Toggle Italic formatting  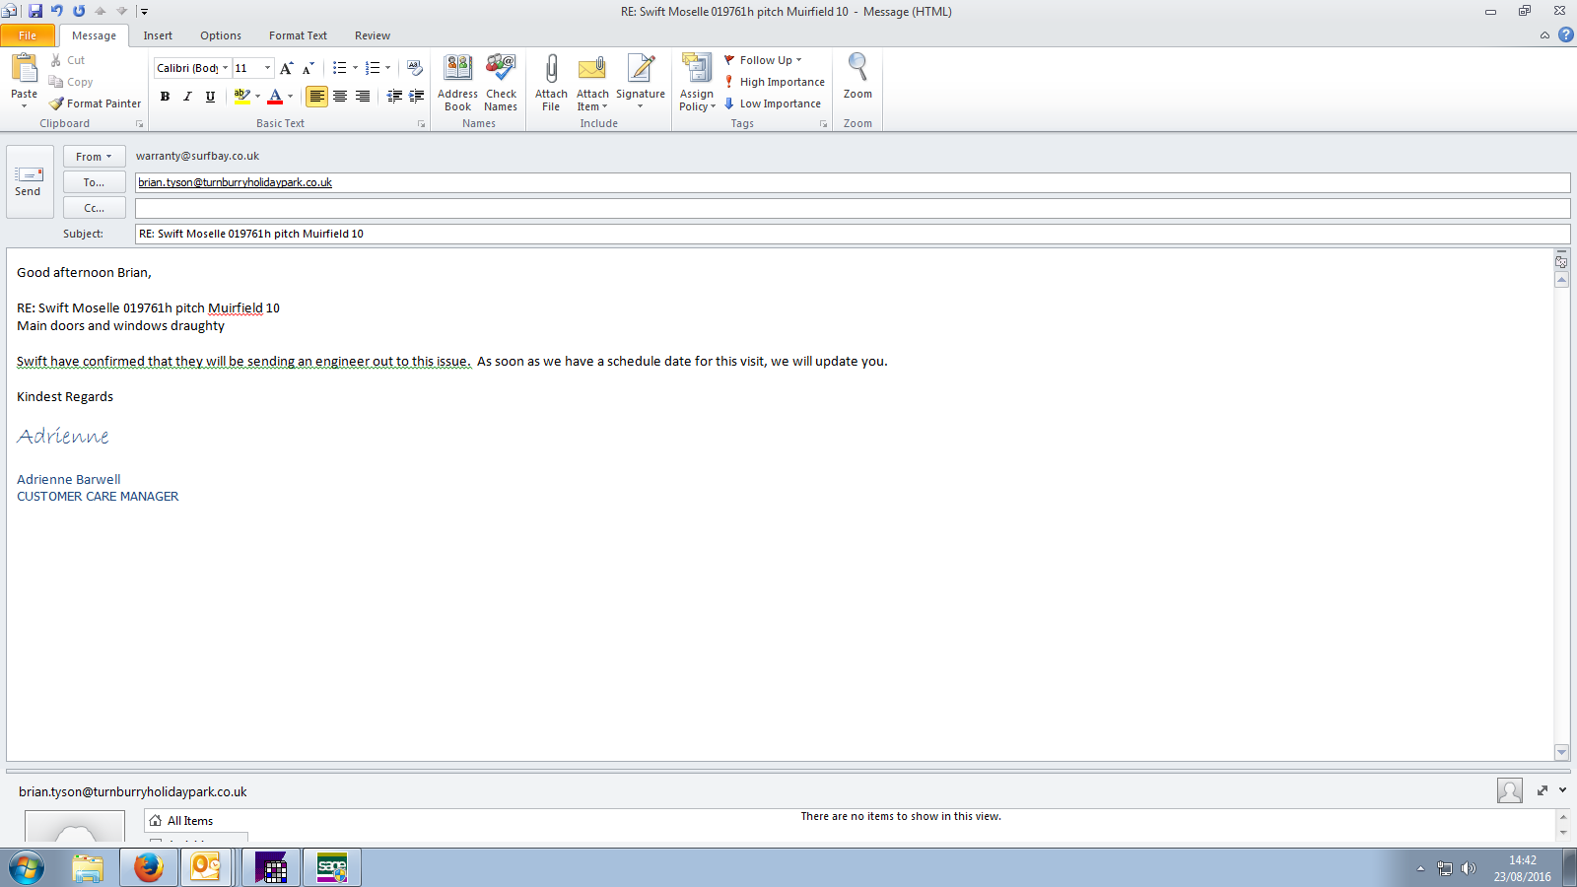point(187,96)
